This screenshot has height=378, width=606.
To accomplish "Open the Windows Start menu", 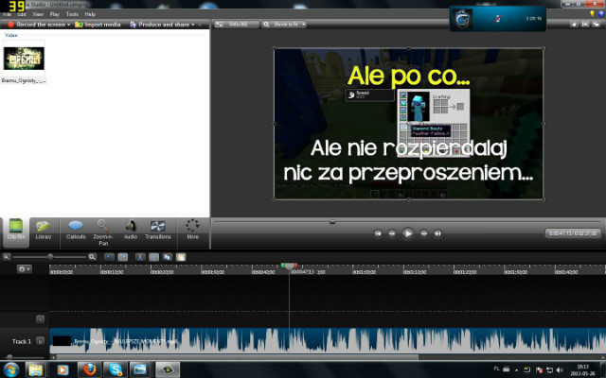I will 10,369.
